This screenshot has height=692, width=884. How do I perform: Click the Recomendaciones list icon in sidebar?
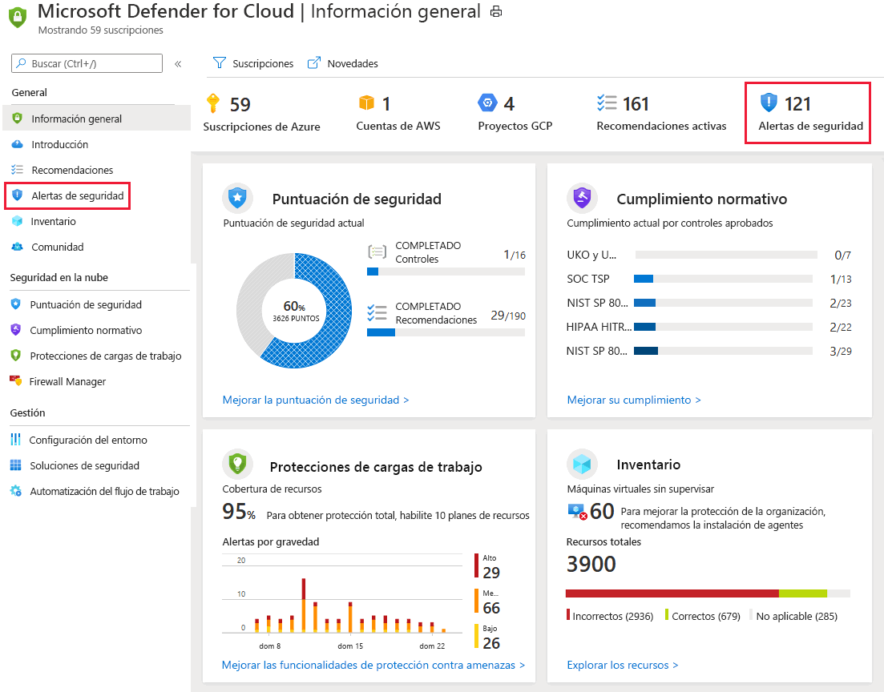coord(18,170)
